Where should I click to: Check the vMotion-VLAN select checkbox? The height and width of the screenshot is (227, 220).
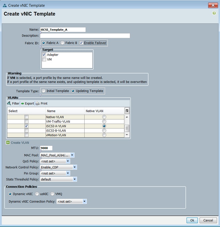pyautogui.click(x=26, y=135)
